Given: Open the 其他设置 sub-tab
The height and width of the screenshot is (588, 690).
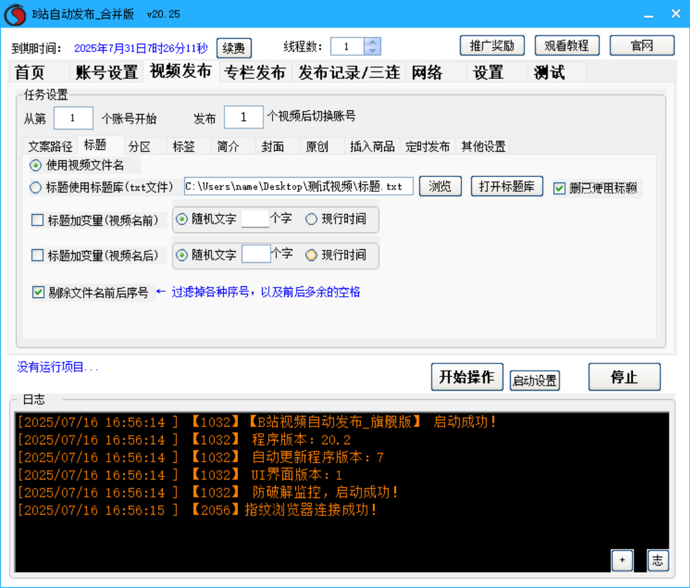Looking at the screenshot, I should pyautogui.click(x=483, y=146).
